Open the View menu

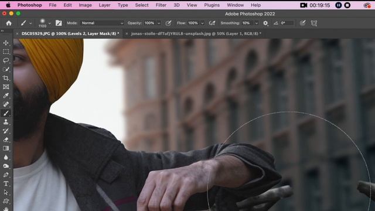point(192,5)
